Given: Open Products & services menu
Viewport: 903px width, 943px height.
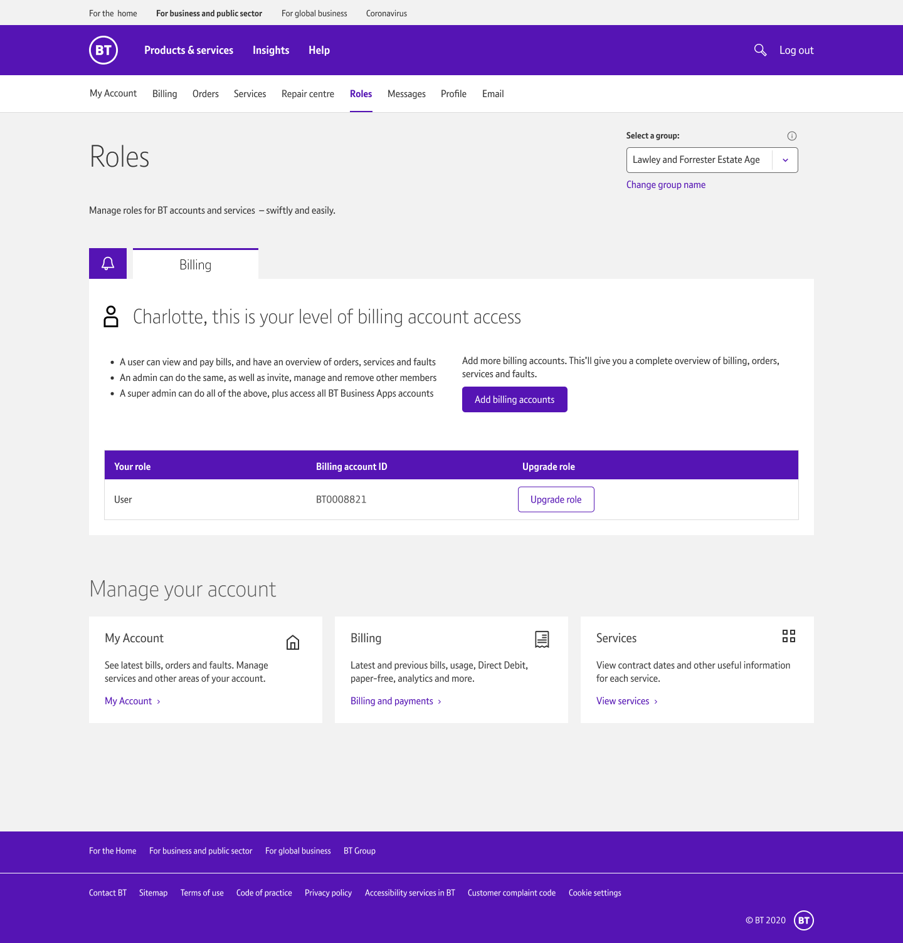Looking at the screenshot, I should click(x=189, y=50).
